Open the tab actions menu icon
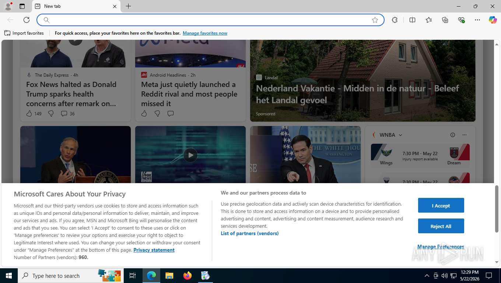The width and height of the screenshot is (501, 283). [x=22, y=6]
